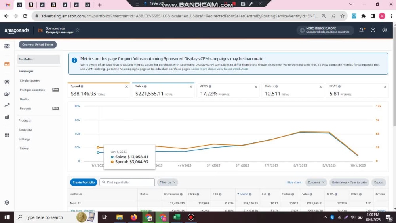
Task: Remove the Spend metric card
Action: 126,86
